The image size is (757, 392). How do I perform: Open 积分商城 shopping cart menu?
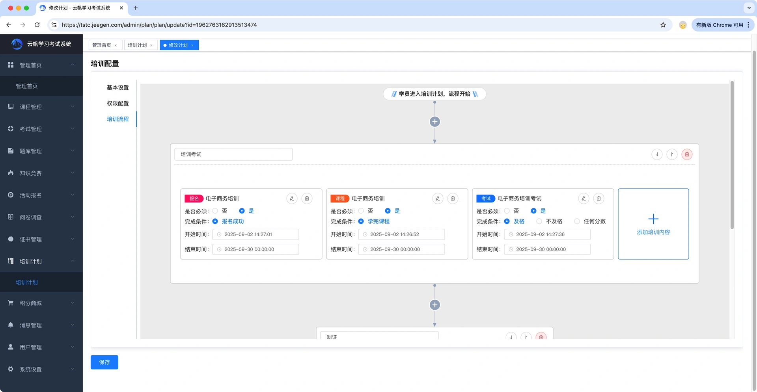(41, 303)
